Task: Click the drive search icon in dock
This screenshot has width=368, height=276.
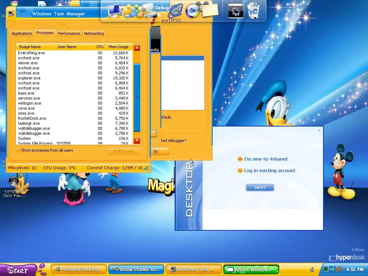Action: [x=150, y=12]
